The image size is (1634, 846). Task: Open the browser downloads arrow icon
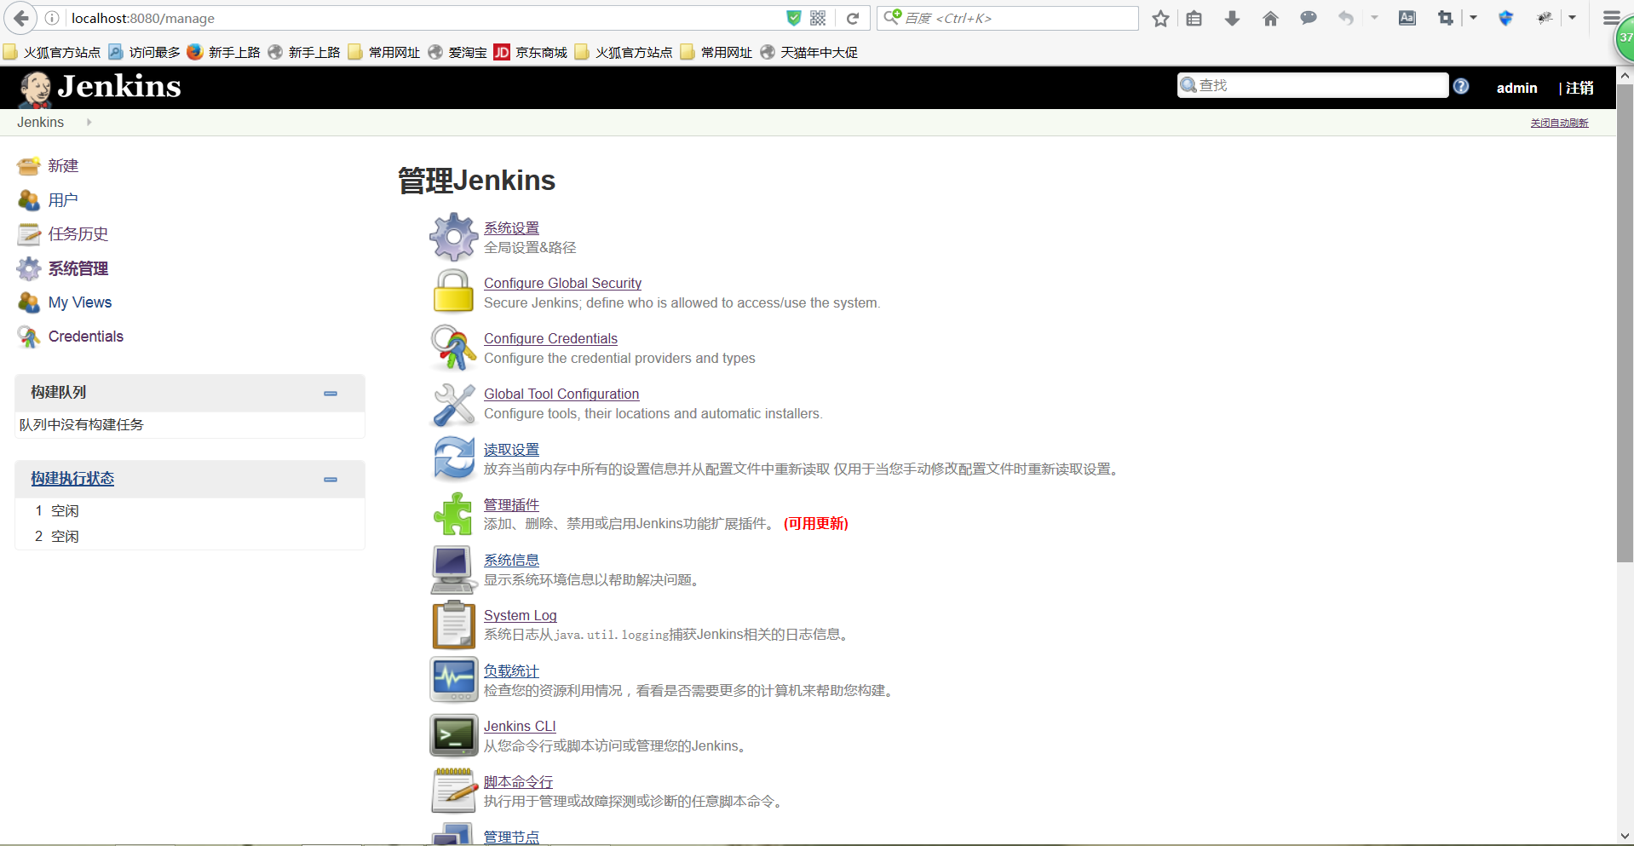1232,18
